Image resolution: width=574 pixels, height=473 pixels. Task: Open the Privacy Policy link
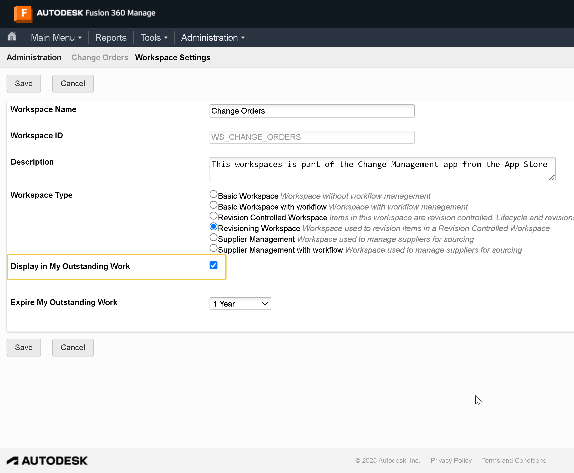coord(451,460)
